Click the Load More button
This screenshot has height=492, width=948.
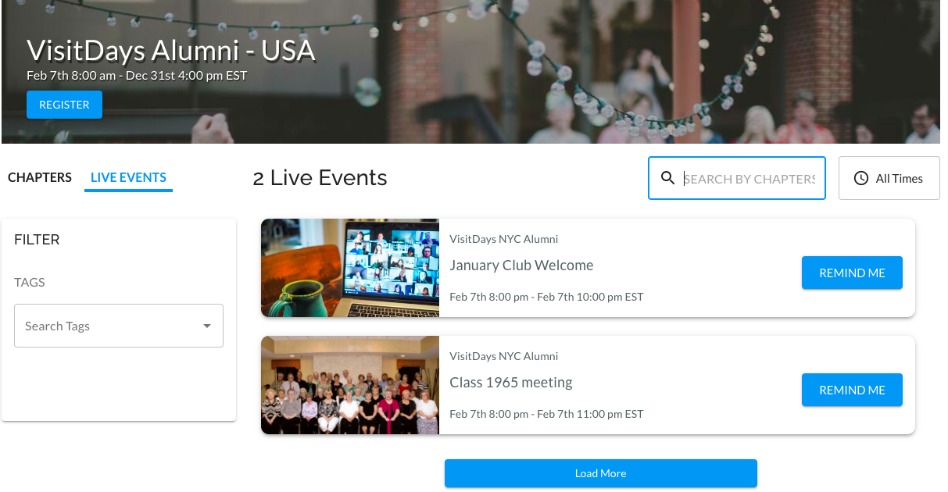600,473
